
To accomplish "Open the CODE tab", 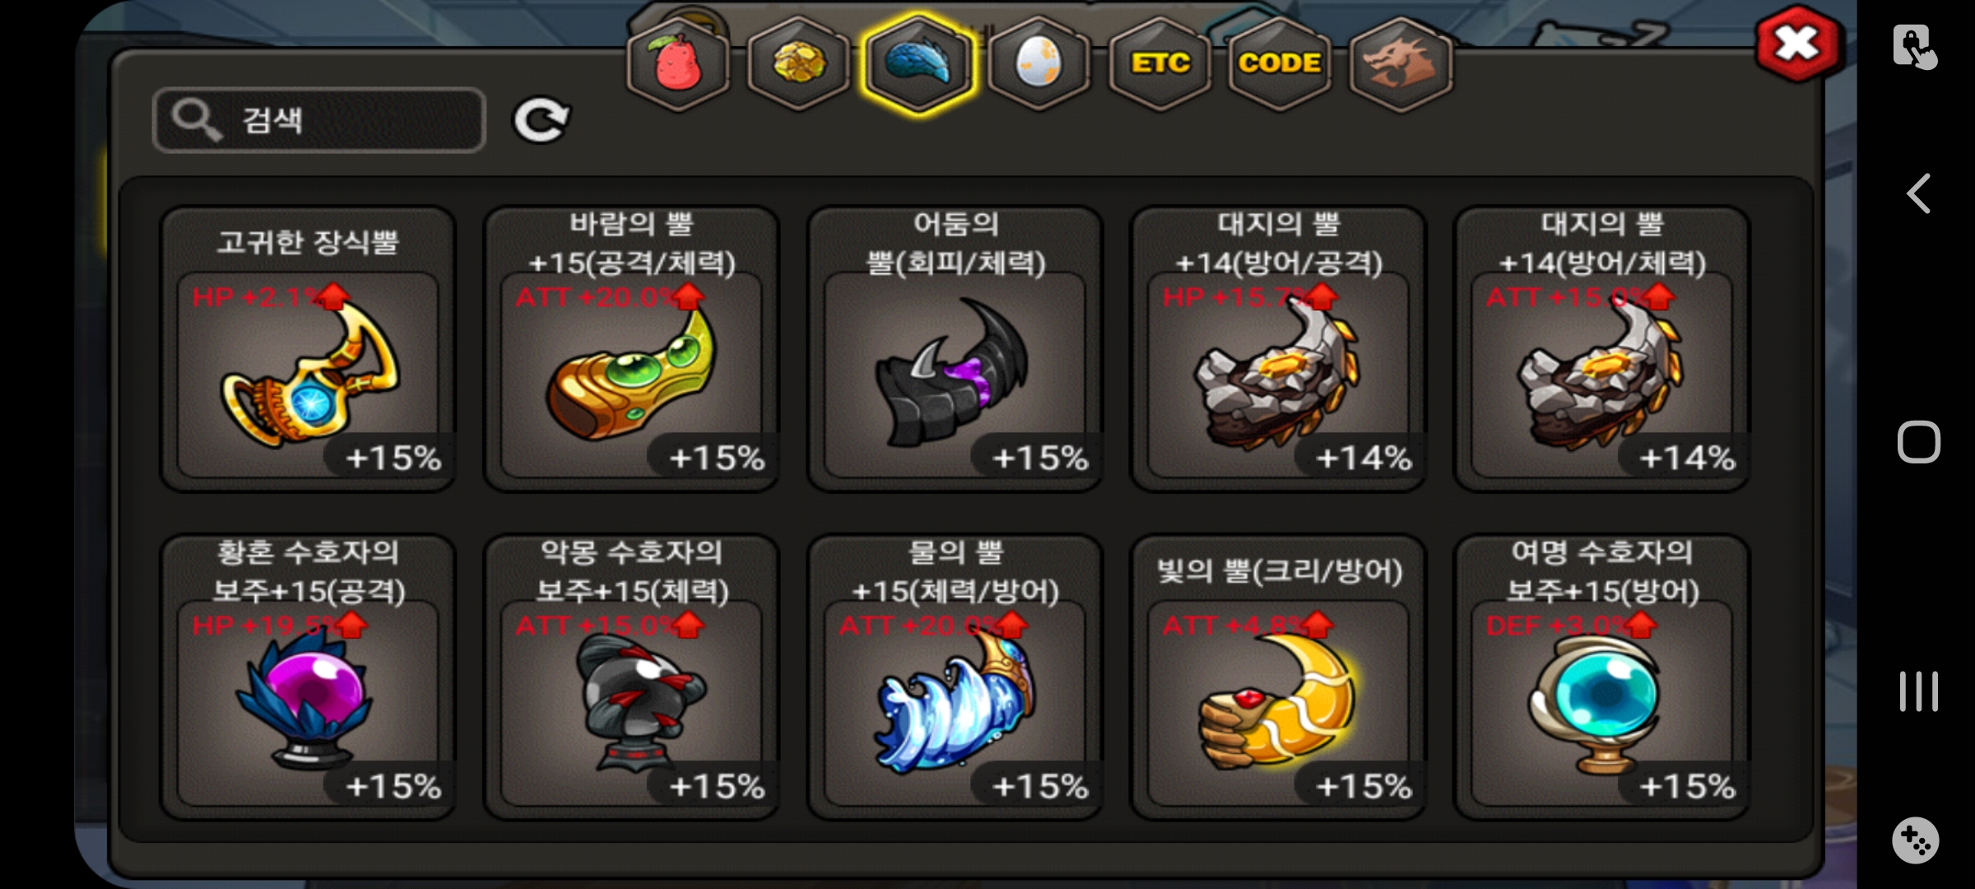I will coord(1280,63).
